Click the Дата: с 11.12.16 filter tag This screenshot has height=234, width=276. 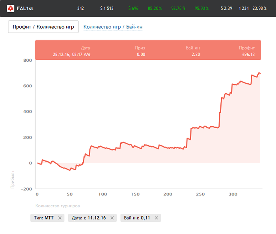click(89, 218)
